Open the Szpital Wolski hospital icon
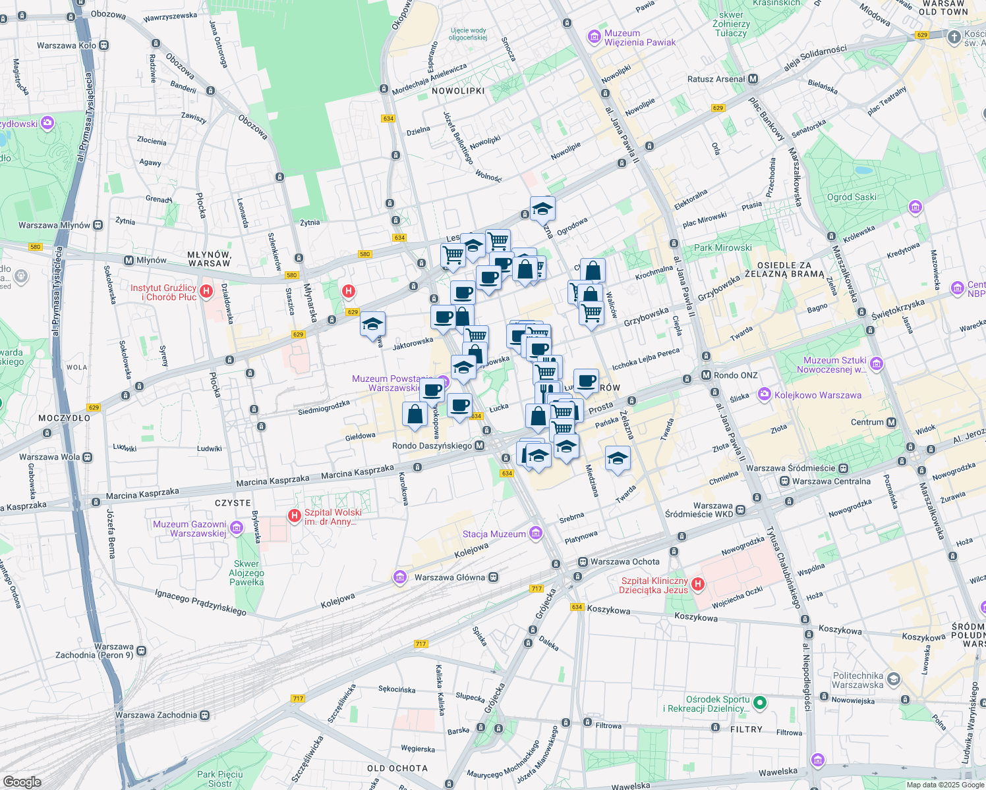The image size is (986, 790). 295,515
